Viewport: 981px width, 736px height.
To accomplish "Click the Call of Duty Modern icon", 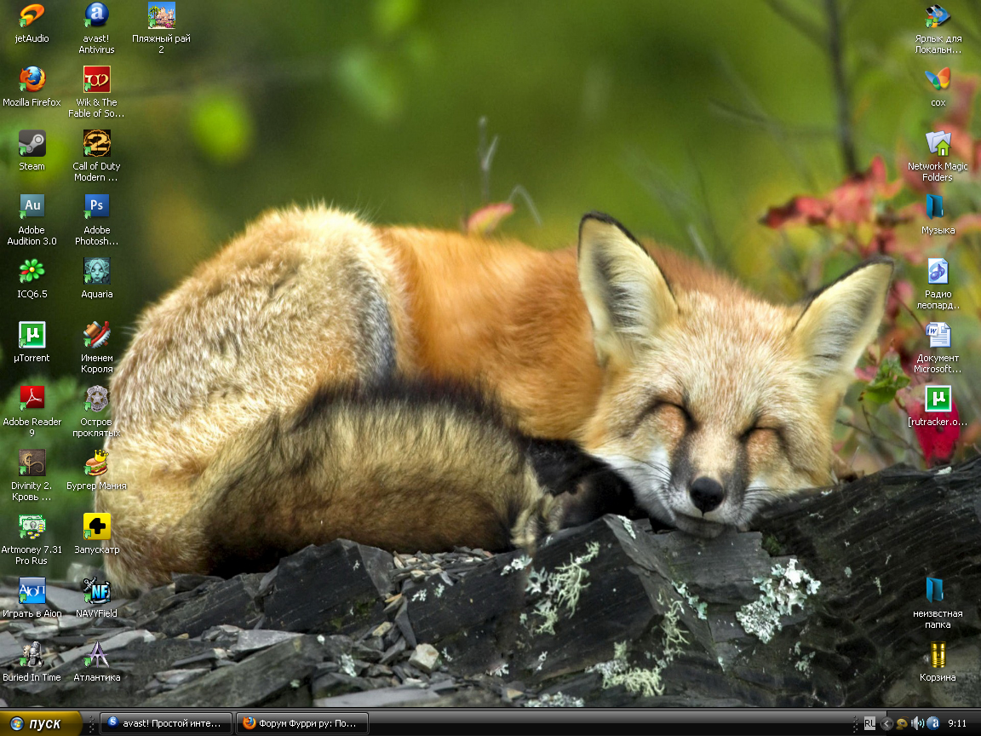I will pyautogui.click(x=96, y=144).
